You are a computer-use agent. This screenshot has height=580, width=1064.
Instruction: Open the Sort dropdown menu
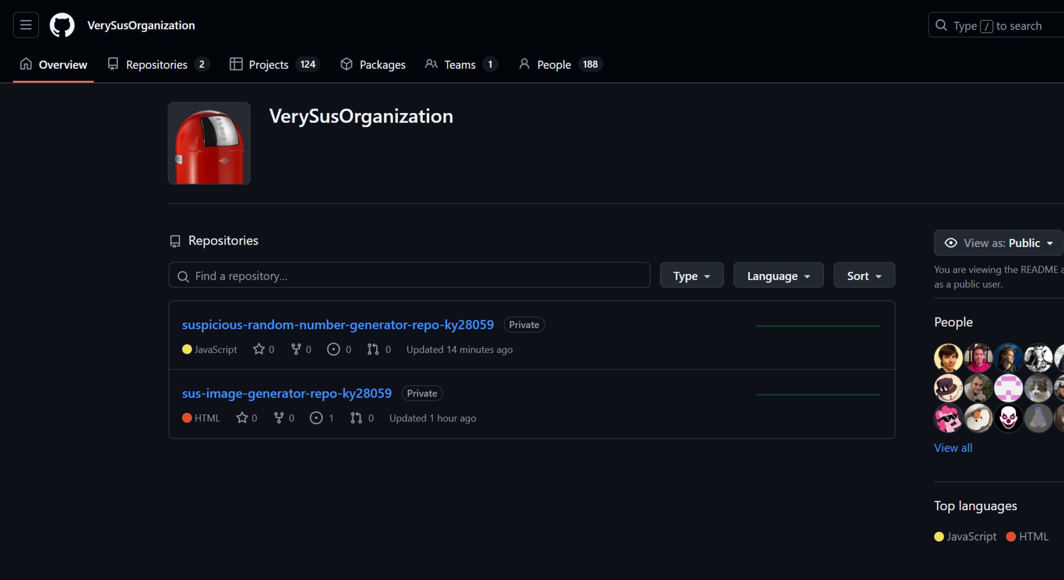coord(864,275)
